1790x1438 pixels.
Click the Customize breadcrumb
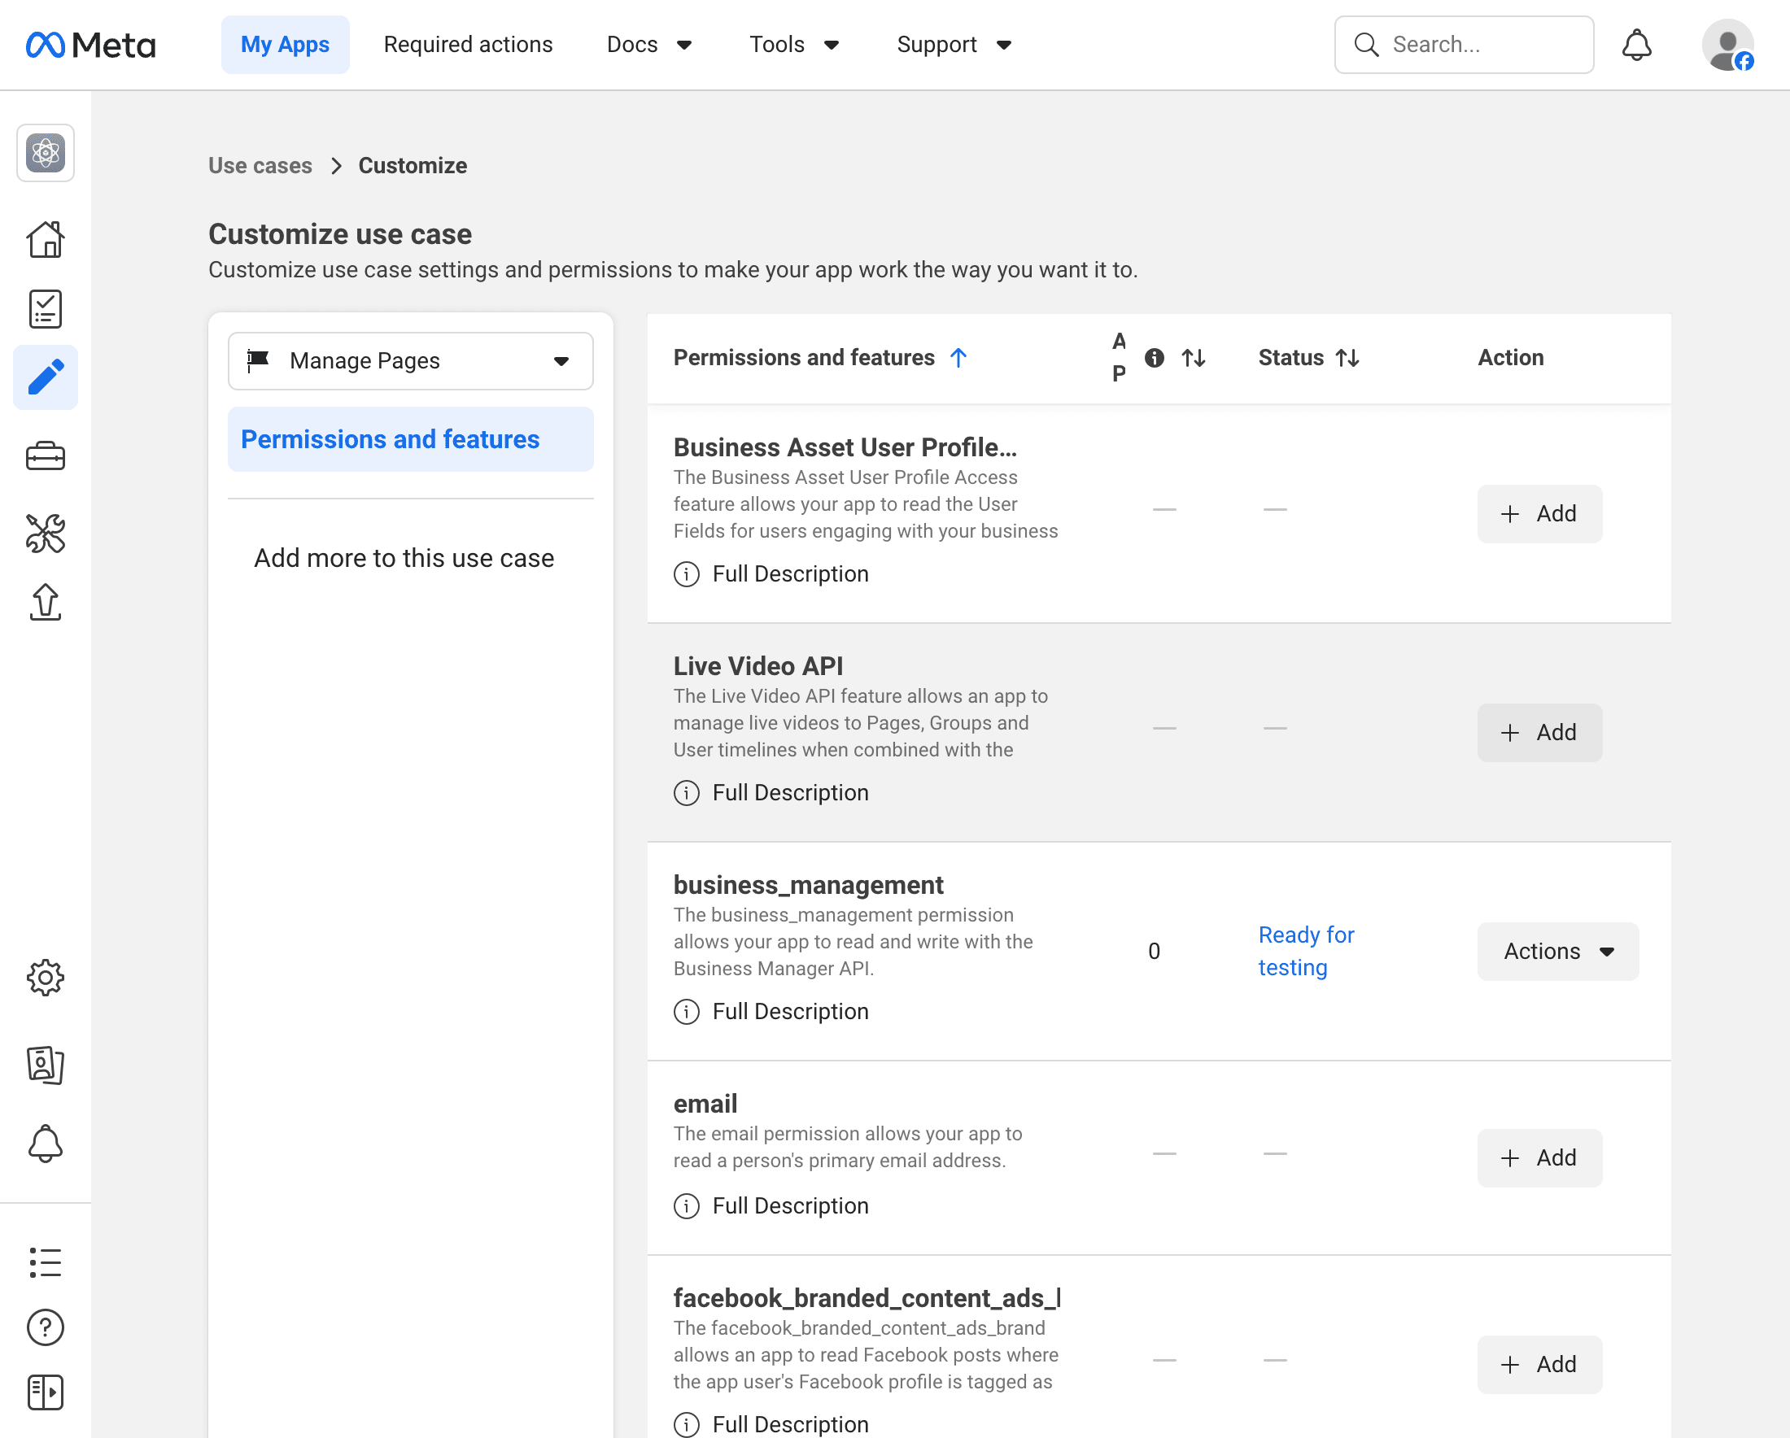413,165
